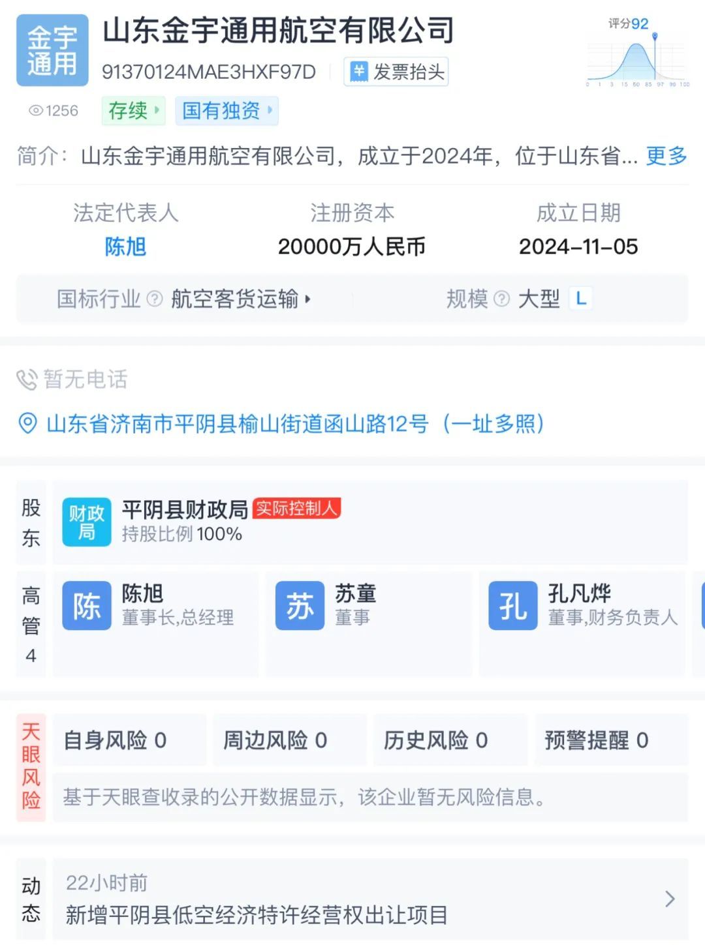Select the 周边风险 0 tab
This screenshot has width=705, height=945.
[x=290, y=740]
